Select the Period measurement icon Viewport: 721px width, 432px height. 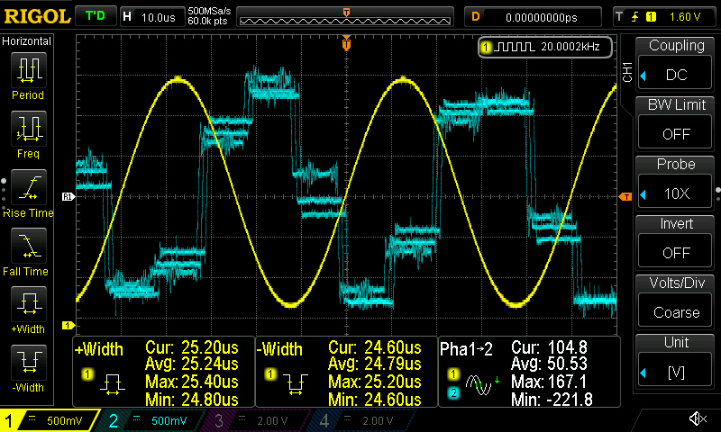click(28, 70)
